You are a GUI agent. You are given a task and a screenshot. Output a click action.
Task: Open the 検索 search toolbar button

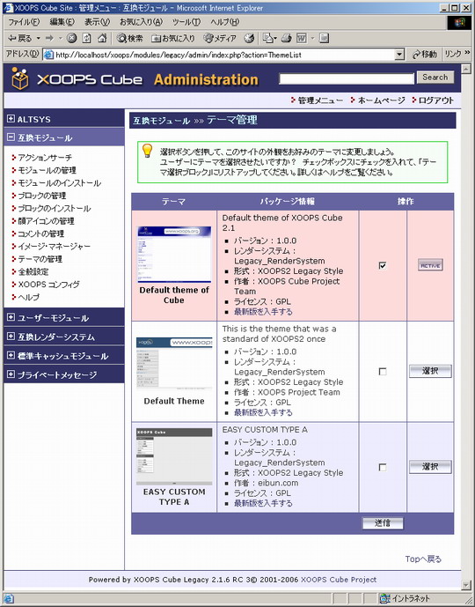pos(130,38)
